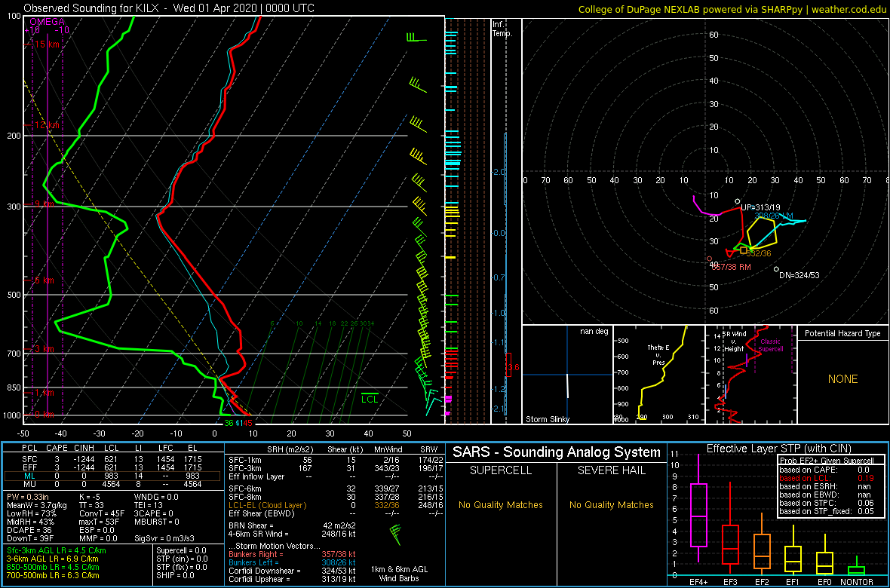Select the SFC parcel row
Image resolution: width=890 pixels, height=588 pixels.
[112, 458]
